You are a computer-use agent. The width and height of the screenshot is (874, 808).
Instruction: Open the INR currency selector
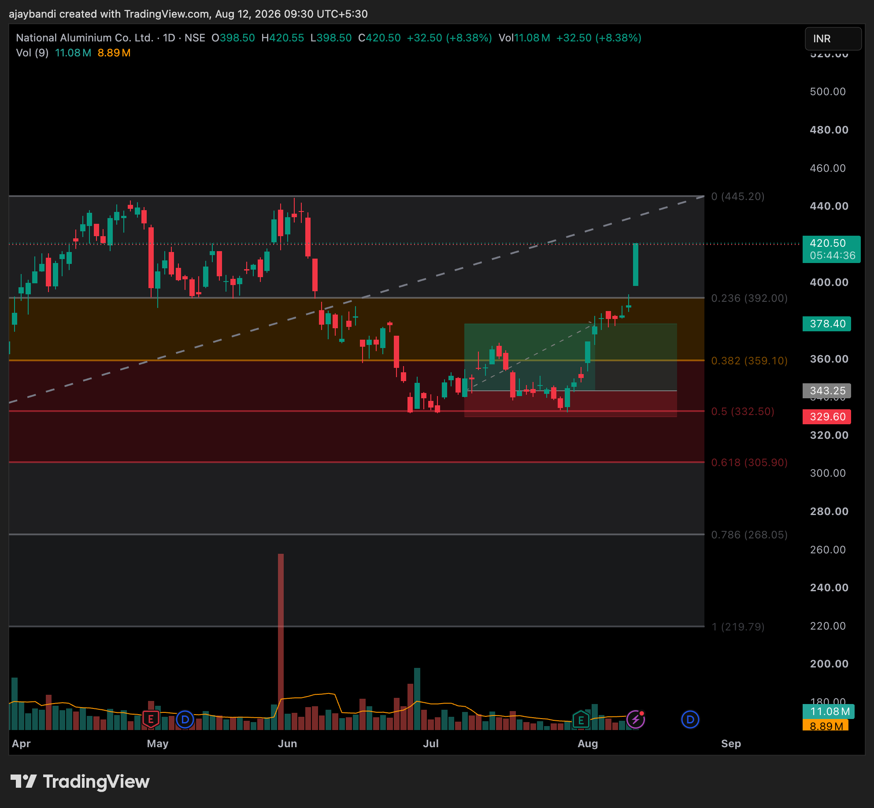pos(833,39)
